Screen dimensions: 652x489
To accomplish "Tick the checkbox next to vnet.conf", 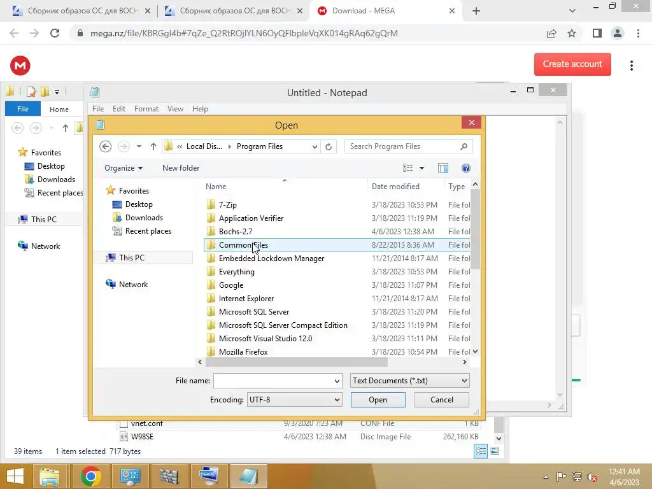I will (x=124, y=423).
